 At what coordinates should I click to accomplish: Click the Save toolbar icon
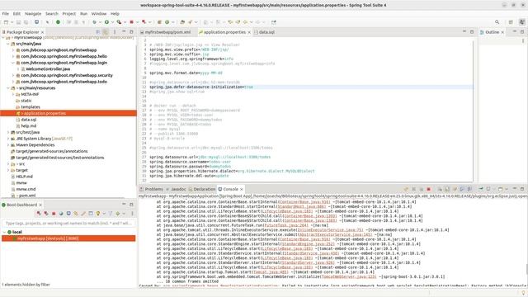click(18, 22)
